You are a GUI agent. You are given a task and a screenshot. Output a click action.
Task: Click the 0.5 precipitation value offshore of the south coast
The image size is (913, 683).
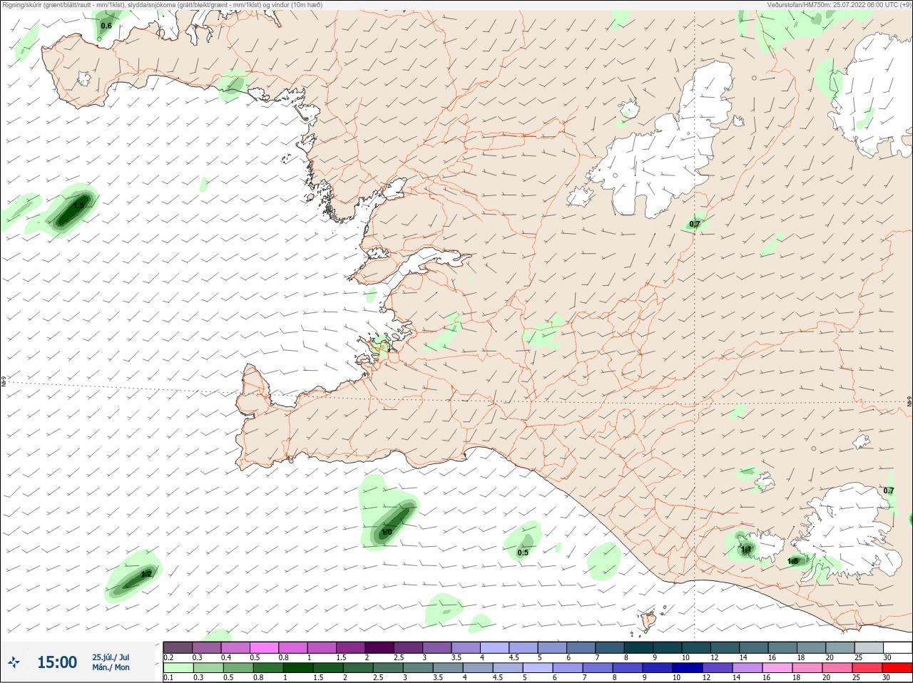click(x=523, y=553)
